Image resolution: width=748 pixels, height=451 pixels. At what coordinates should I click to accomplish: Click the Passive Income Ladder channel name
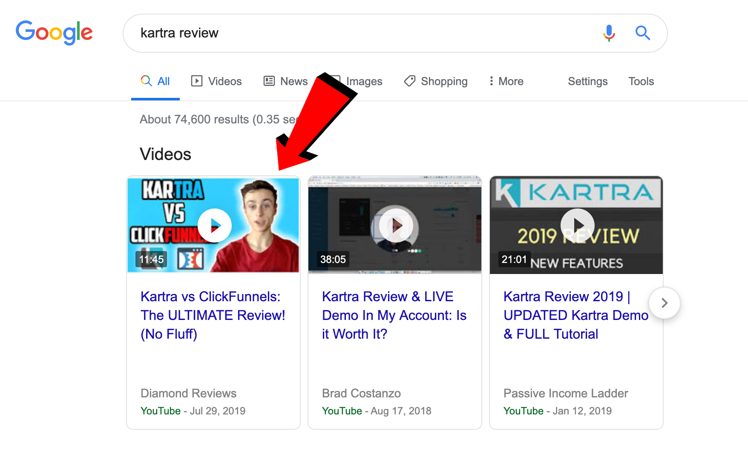tap(566, 393)
